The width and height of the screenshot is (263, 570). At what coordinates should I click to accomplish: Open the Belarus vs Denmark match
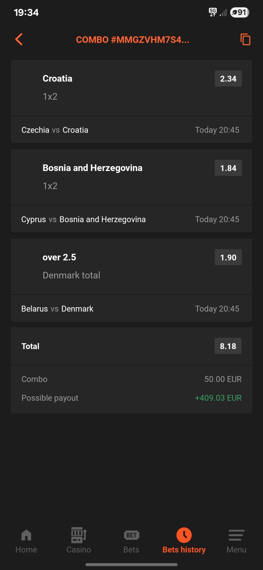(x=57, y=309)
